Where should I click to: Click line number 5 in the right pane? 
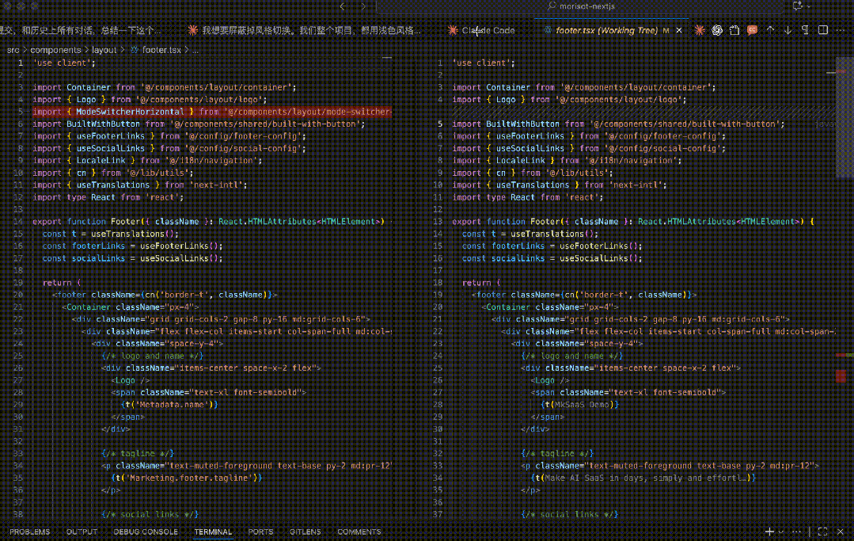440,124
